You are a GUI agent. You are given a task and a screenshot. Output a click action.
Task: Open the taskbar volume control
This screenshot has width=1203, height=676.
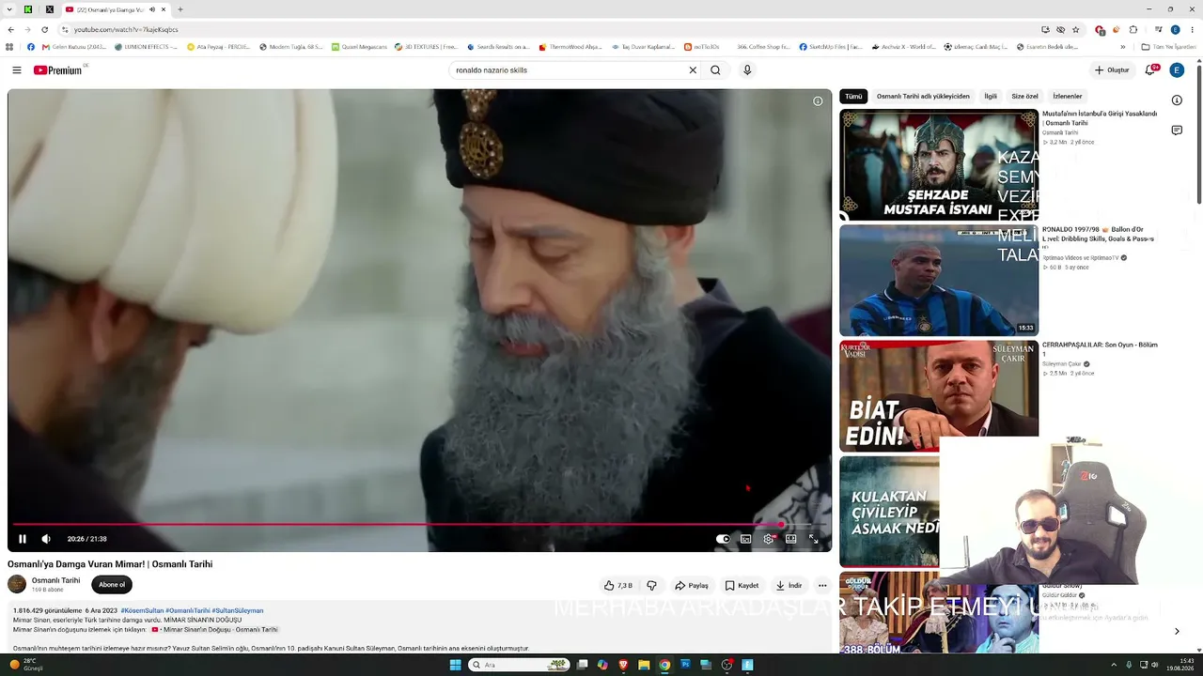(1155, 665)
